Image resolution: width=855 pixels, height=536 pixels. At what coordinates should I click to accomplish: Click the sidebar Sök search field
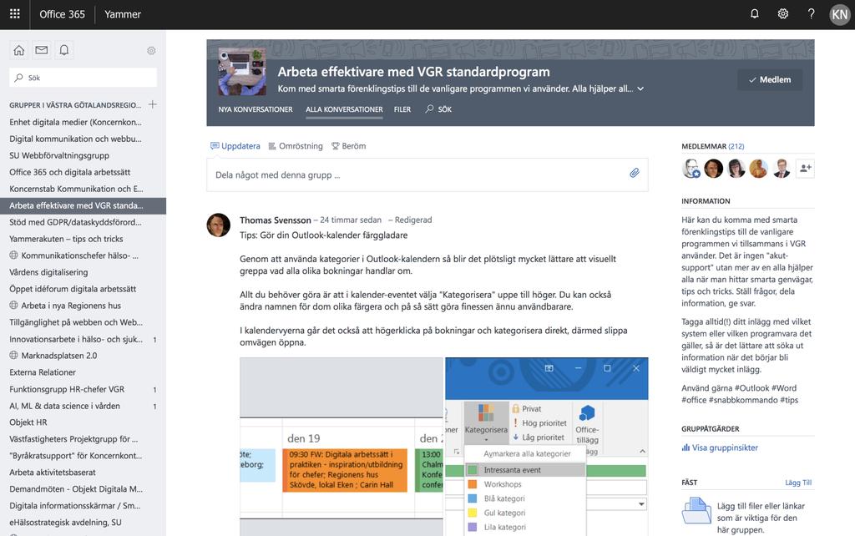[83, 78]
